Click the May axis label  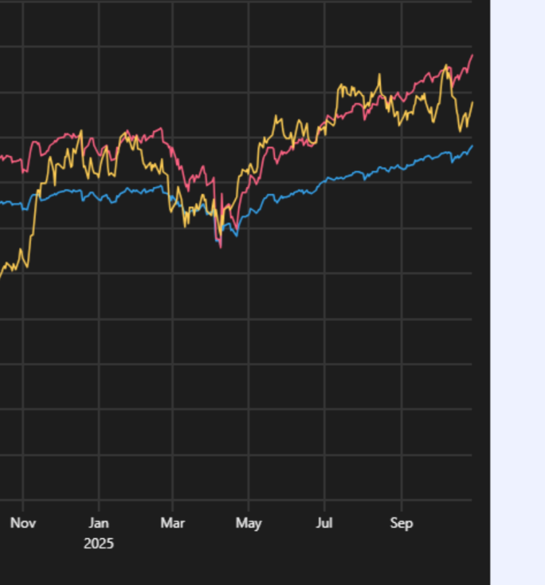pyautogui.click(x=249, y=524)
